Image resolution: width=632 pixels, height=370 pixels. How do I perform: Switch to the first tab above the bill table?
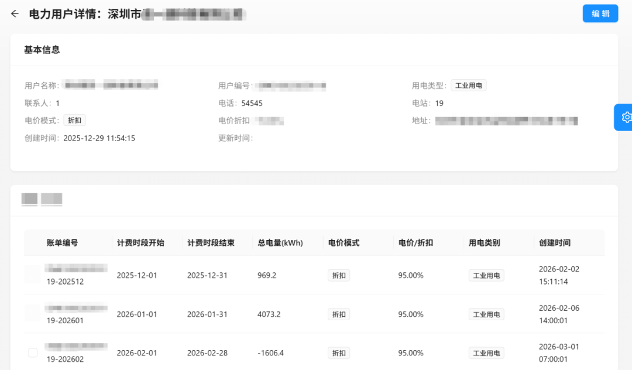[x=29, y=199]
